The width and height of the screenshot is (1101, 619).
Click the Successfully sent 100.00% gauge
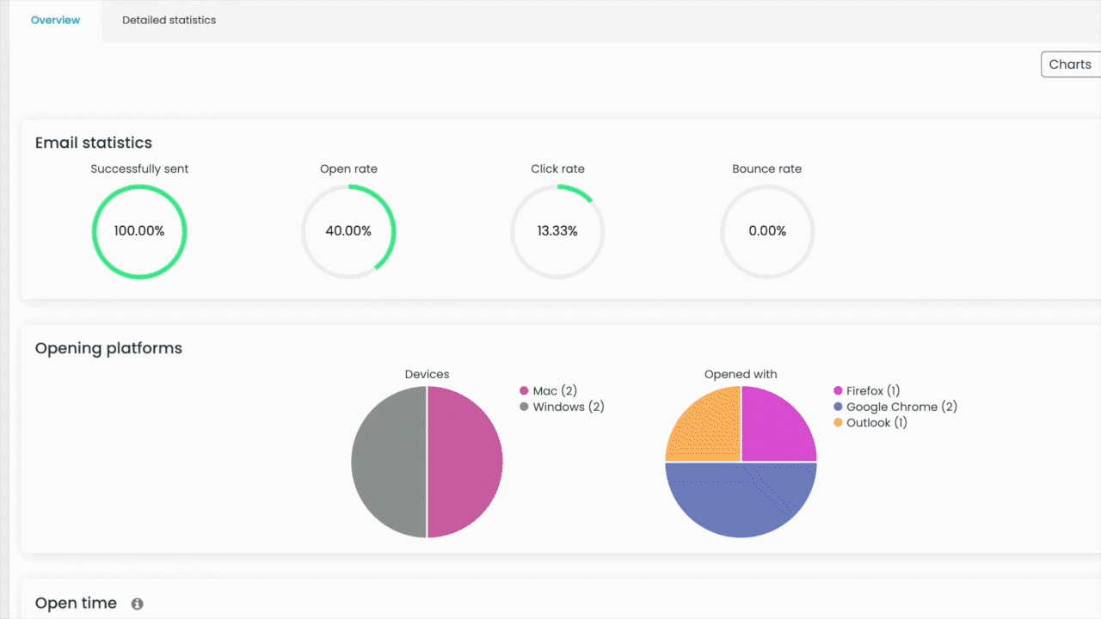click(139, 231)
